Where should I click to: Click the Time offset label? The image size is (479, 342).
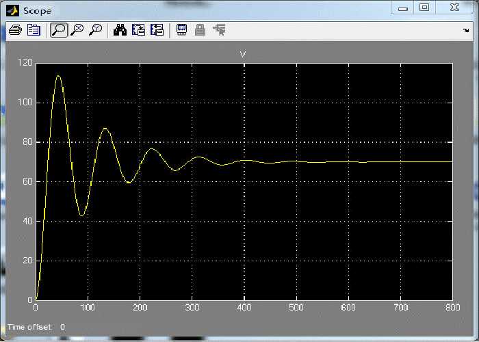(29, 327)
